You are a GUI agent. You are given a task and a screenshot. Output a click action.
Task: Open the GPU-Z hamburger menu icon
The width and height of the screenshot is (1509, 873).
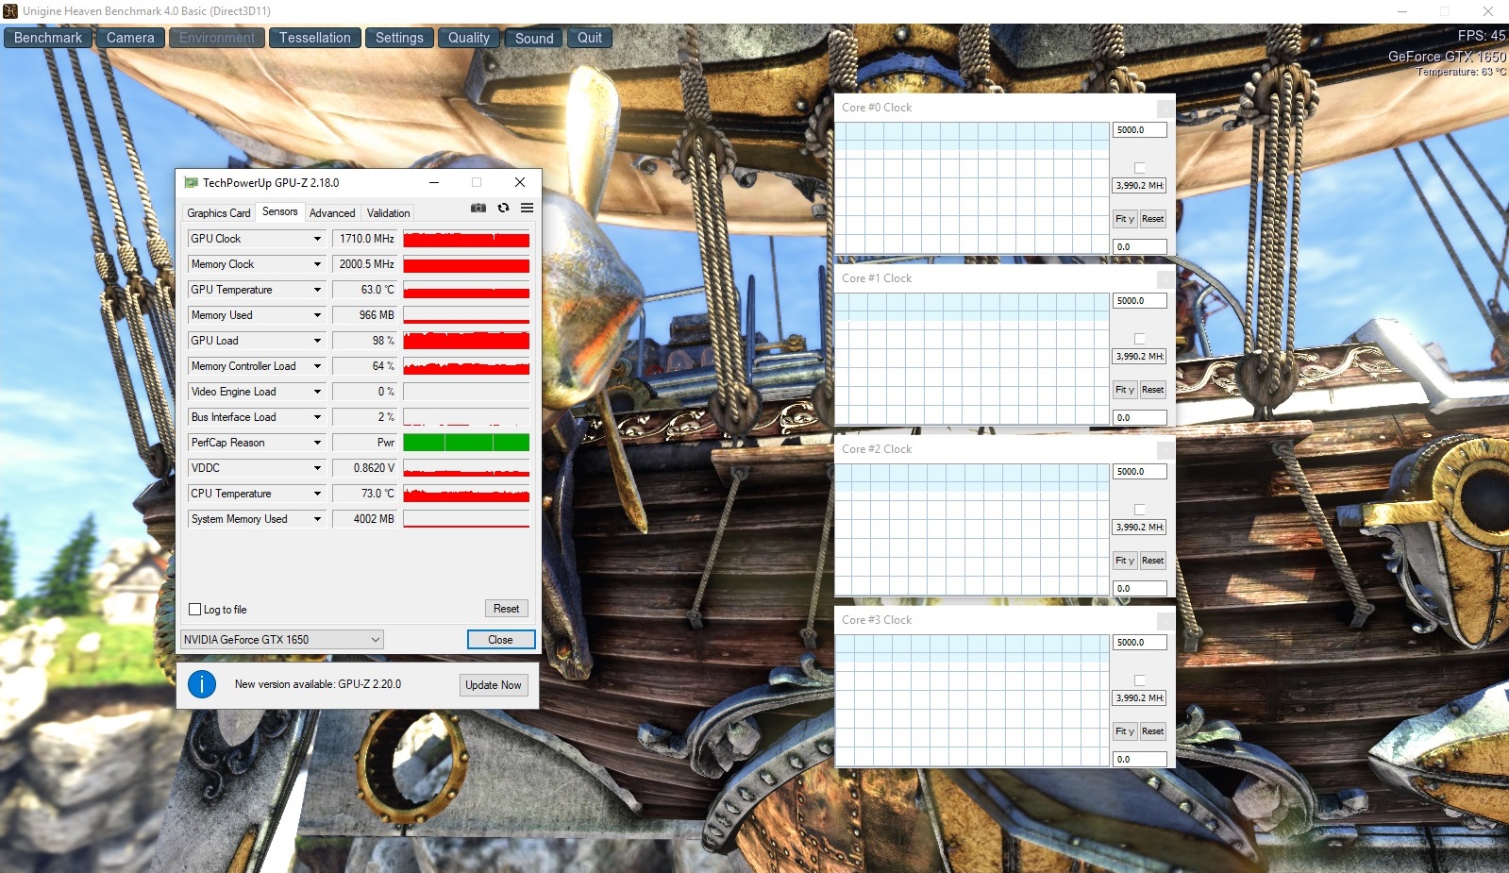coord(527,208)
